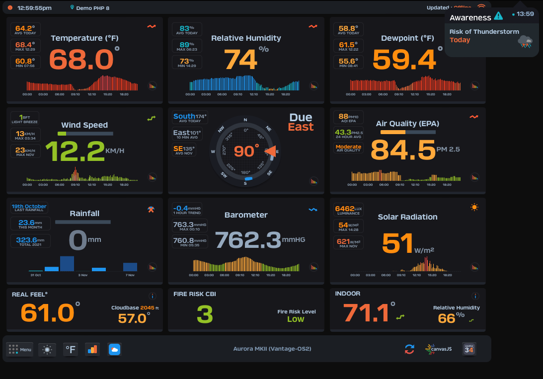Click the 12:59:55pm clock
Image resolution: width=543 pixels, height=379 pixels.
[x=34, y=7]
